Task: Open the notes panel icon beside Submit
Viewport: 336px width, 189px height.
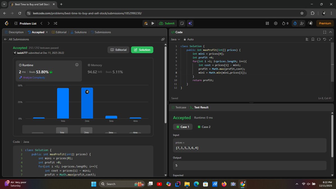Action: [182, 23]
